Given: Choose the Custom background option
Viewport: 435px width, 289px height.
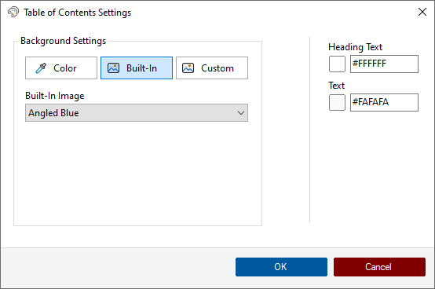Looking at the screenshot, I should (x=212, y=68).
